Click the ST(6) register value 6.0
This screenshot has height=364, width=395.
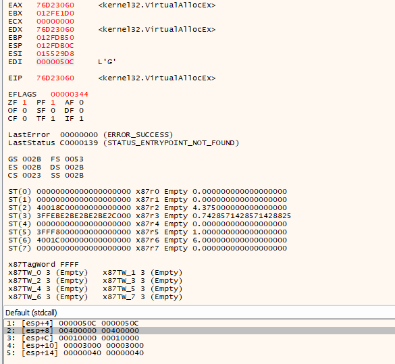[x=240, y=240]
